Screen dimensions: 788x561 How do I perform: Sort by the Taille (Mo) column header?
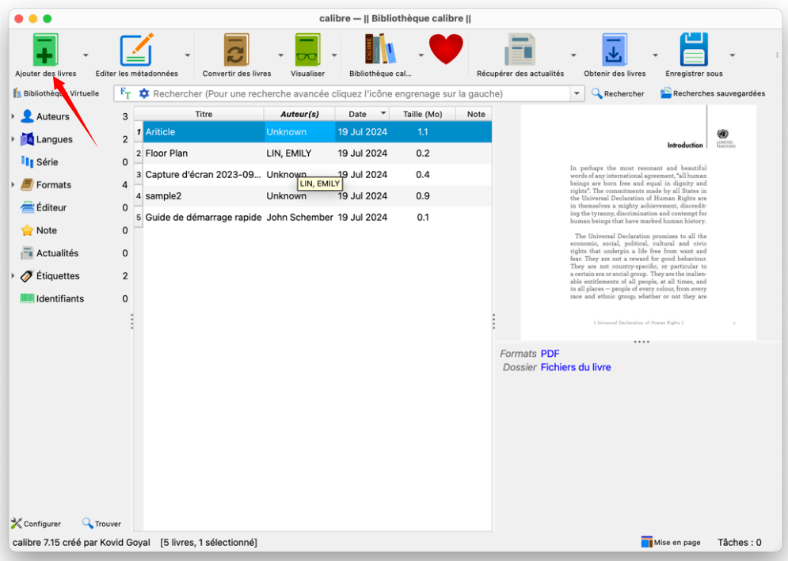[422, 114]
